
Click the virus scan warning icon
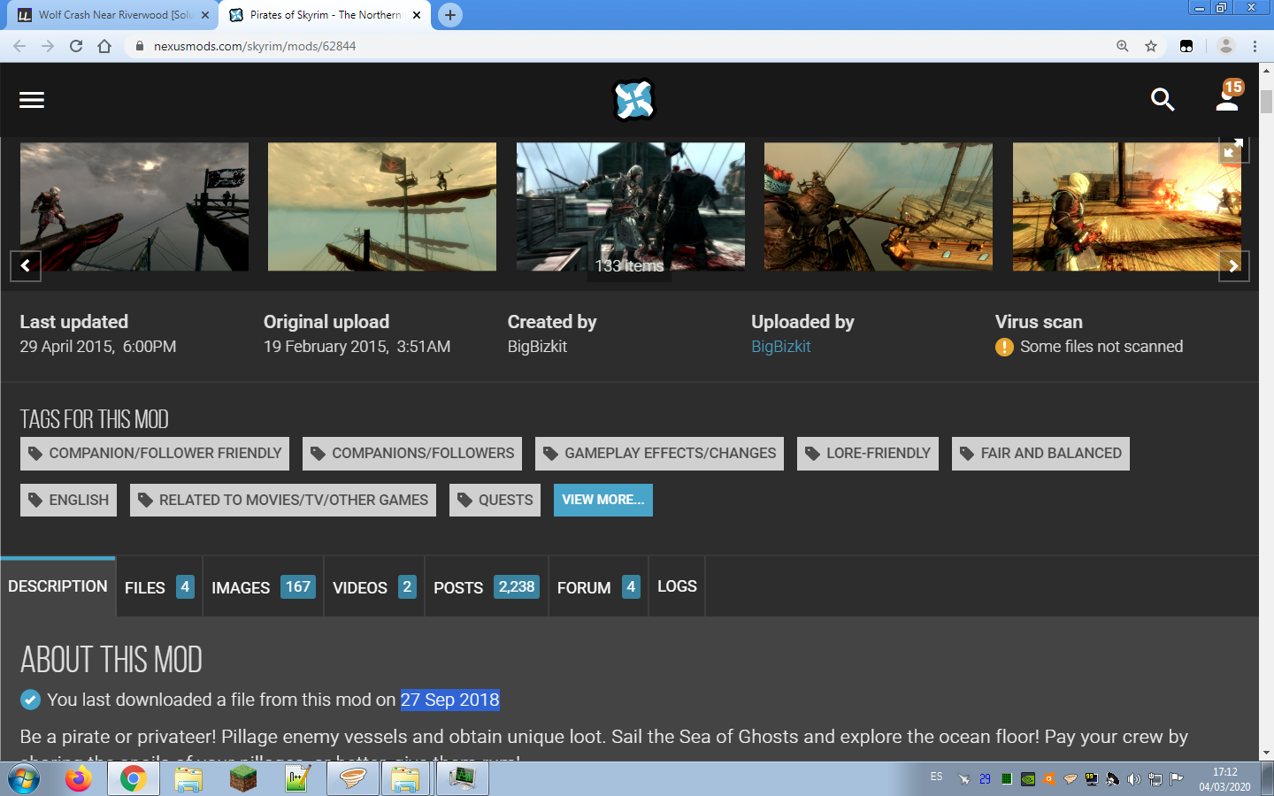click(x=1004, y=347)
